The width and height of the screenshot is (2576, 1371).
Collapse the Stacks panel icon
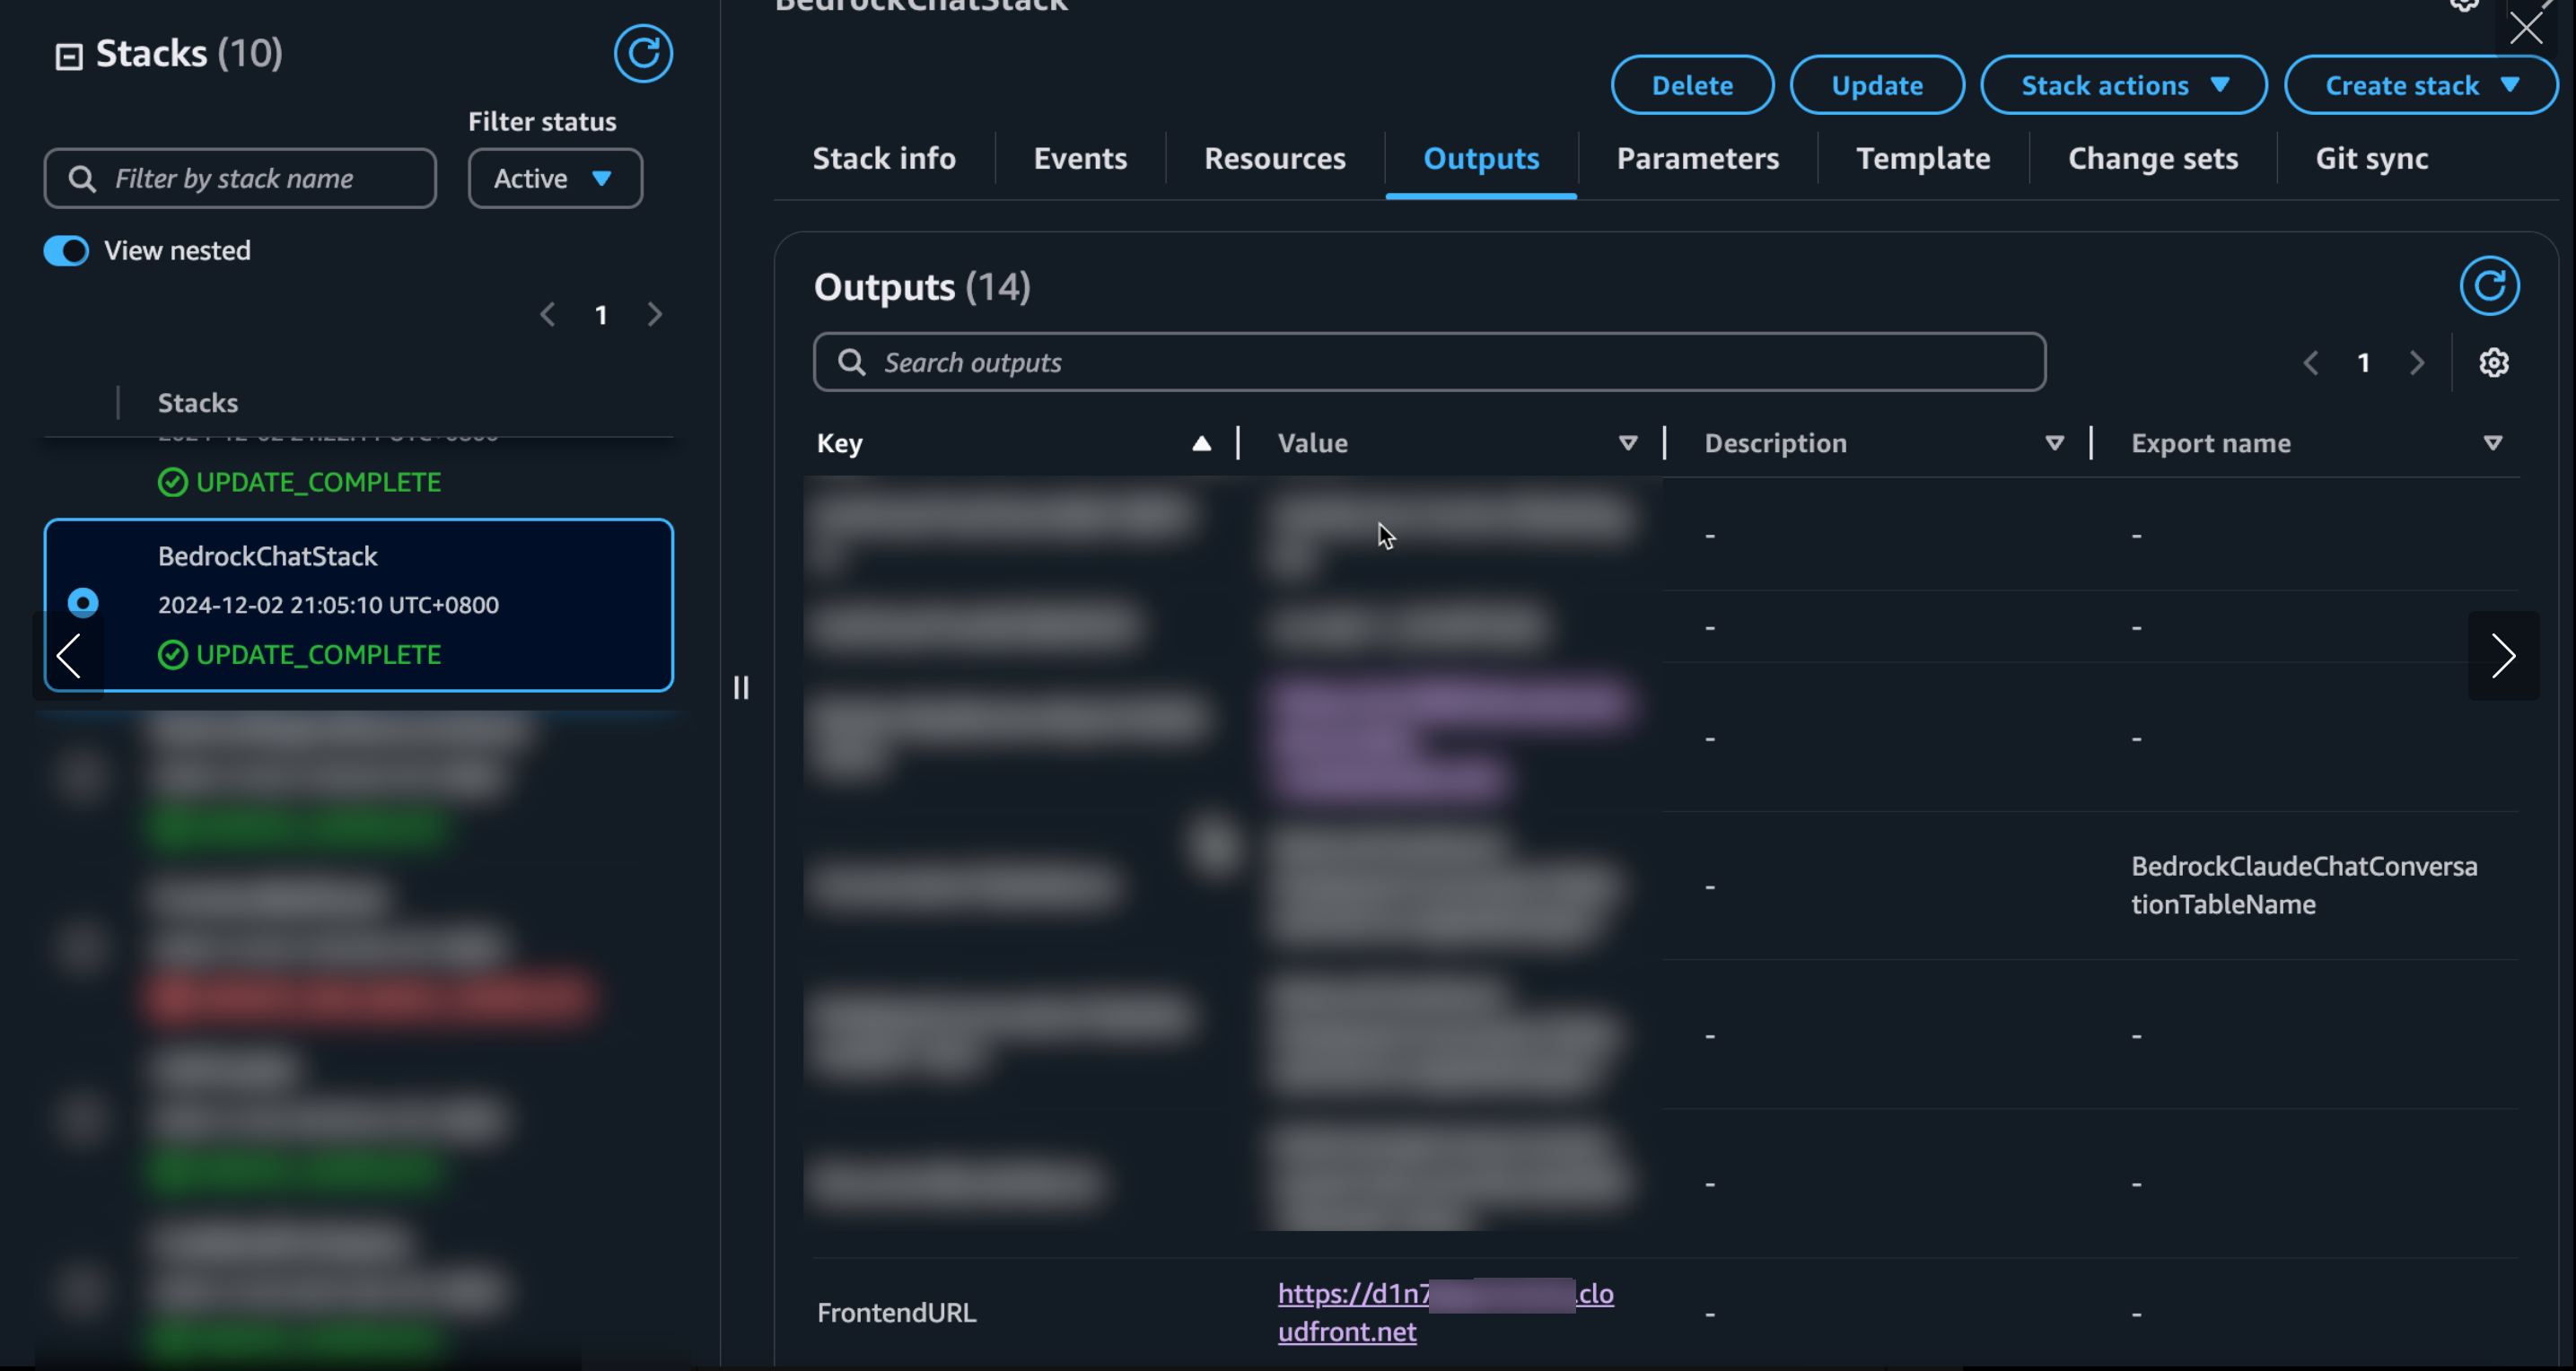(x=68, y=56)
